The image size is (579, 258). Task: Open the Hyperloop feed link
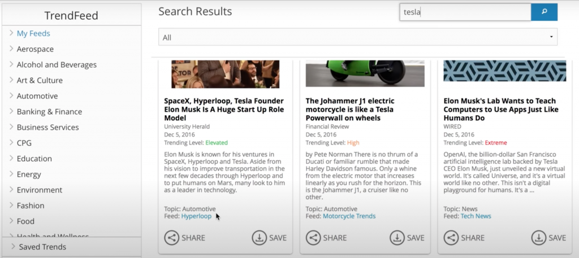[x=196, y=216]
